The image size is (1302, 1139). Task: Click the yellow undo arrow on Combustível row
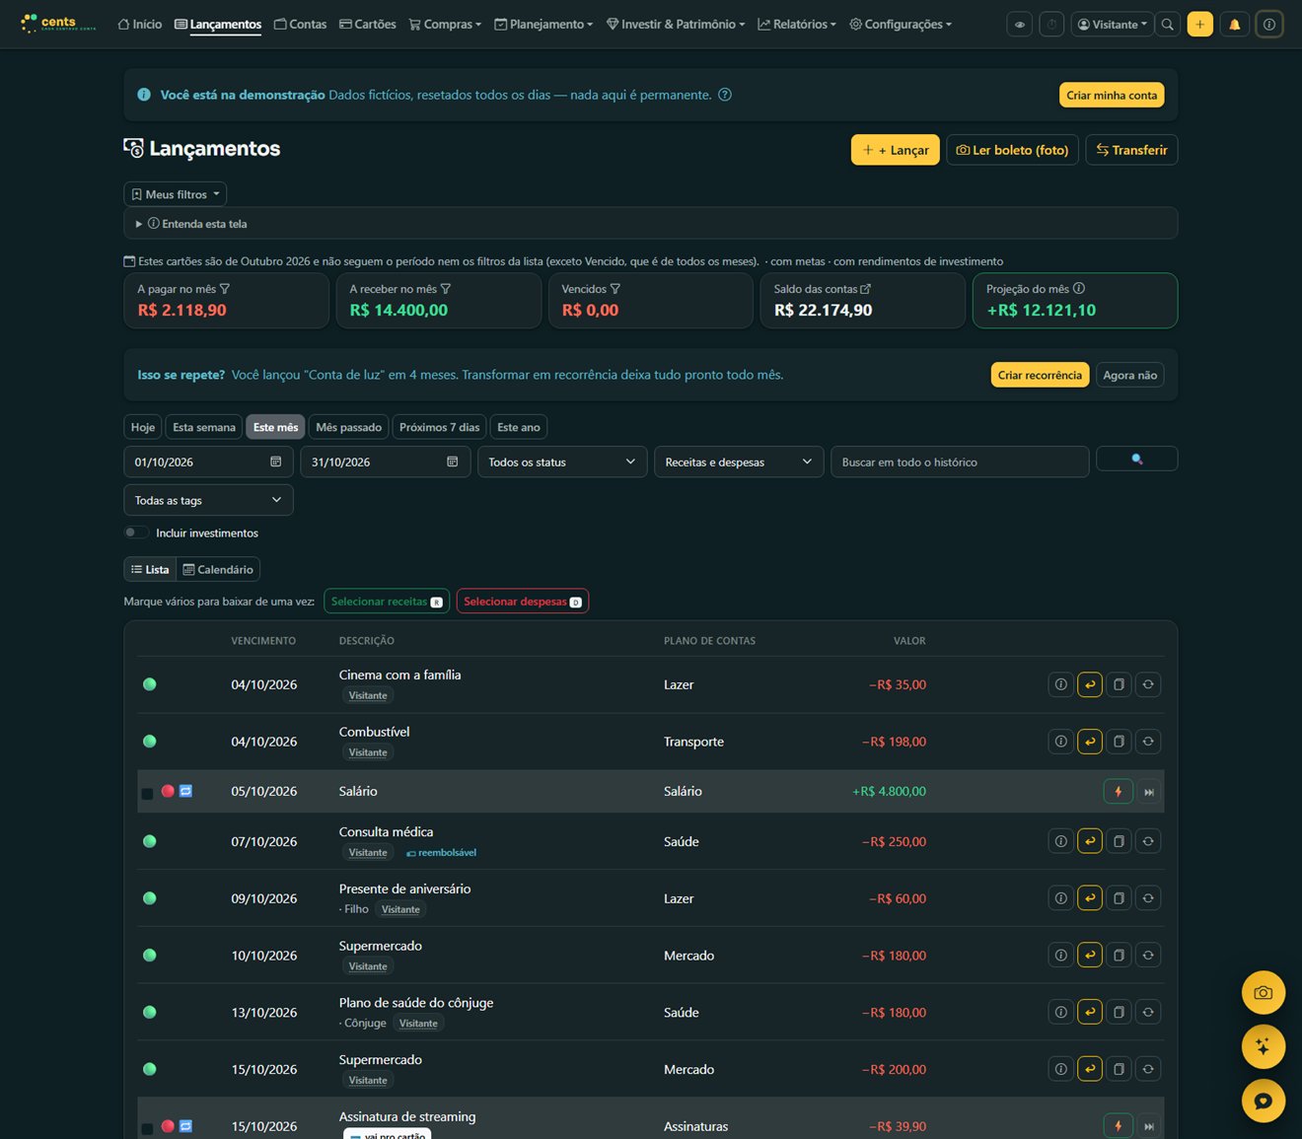click(x=1090, y=742)
